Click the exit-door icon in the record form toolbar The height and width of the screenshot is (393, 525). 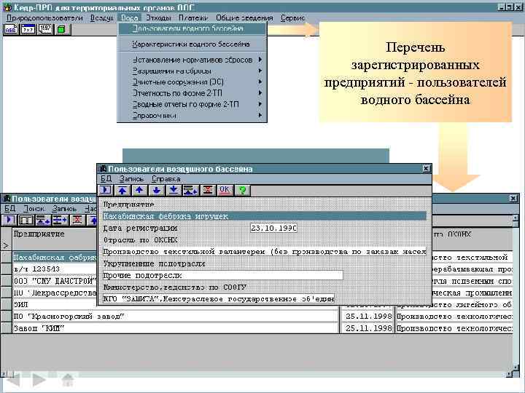point(106,190)
